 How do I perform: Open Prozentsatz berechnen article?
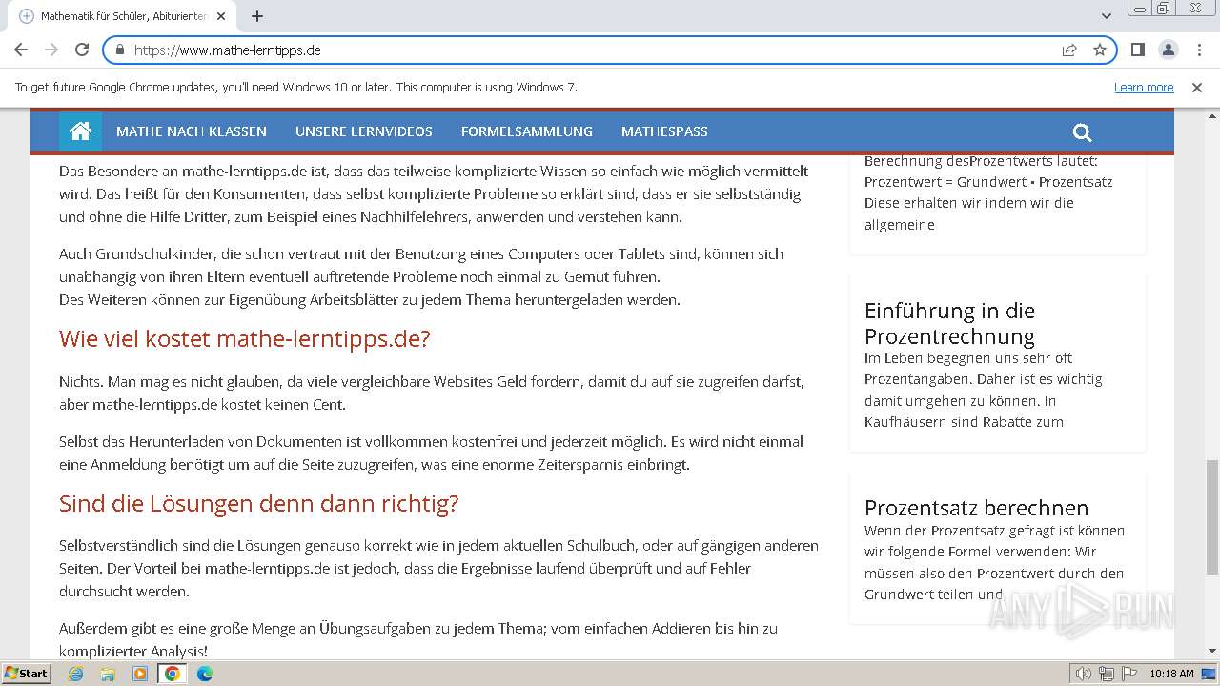click(x=976, y=508)
